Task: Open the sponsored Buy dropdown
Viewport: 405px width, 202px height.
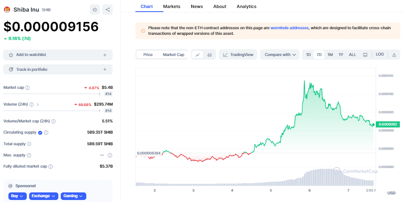Action: [18, 196]
